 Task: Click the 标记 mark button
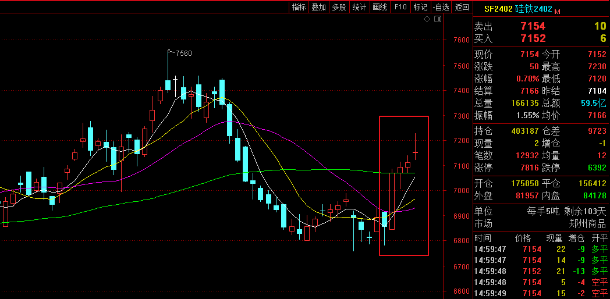420,7
